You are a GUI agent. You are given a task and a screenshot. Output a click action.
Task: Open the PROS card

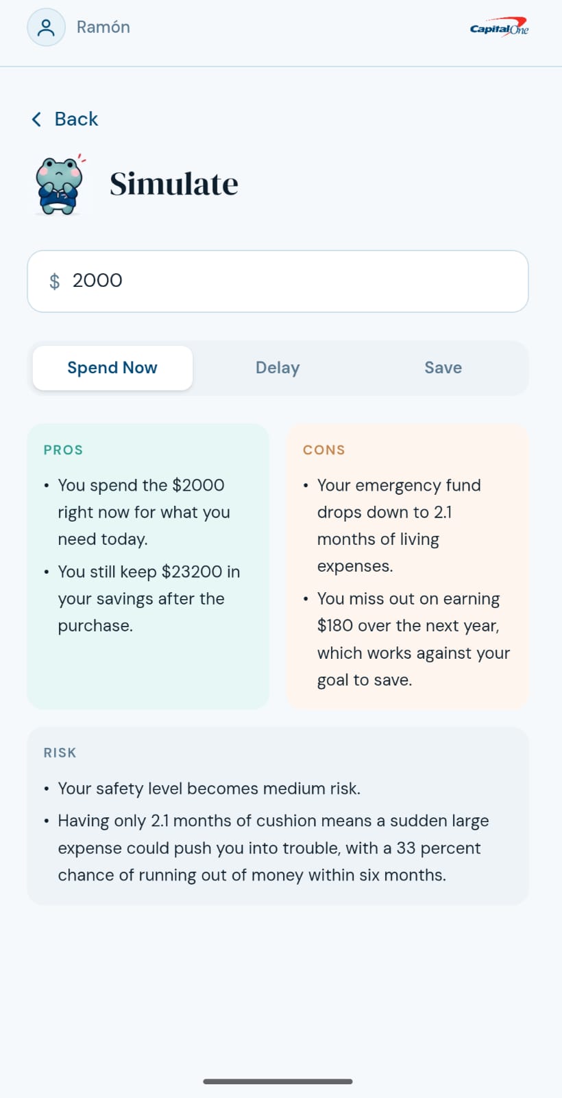(x=148, y=566)
